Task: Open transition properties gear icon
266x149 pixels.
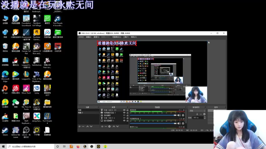Action: coord(204,114)
